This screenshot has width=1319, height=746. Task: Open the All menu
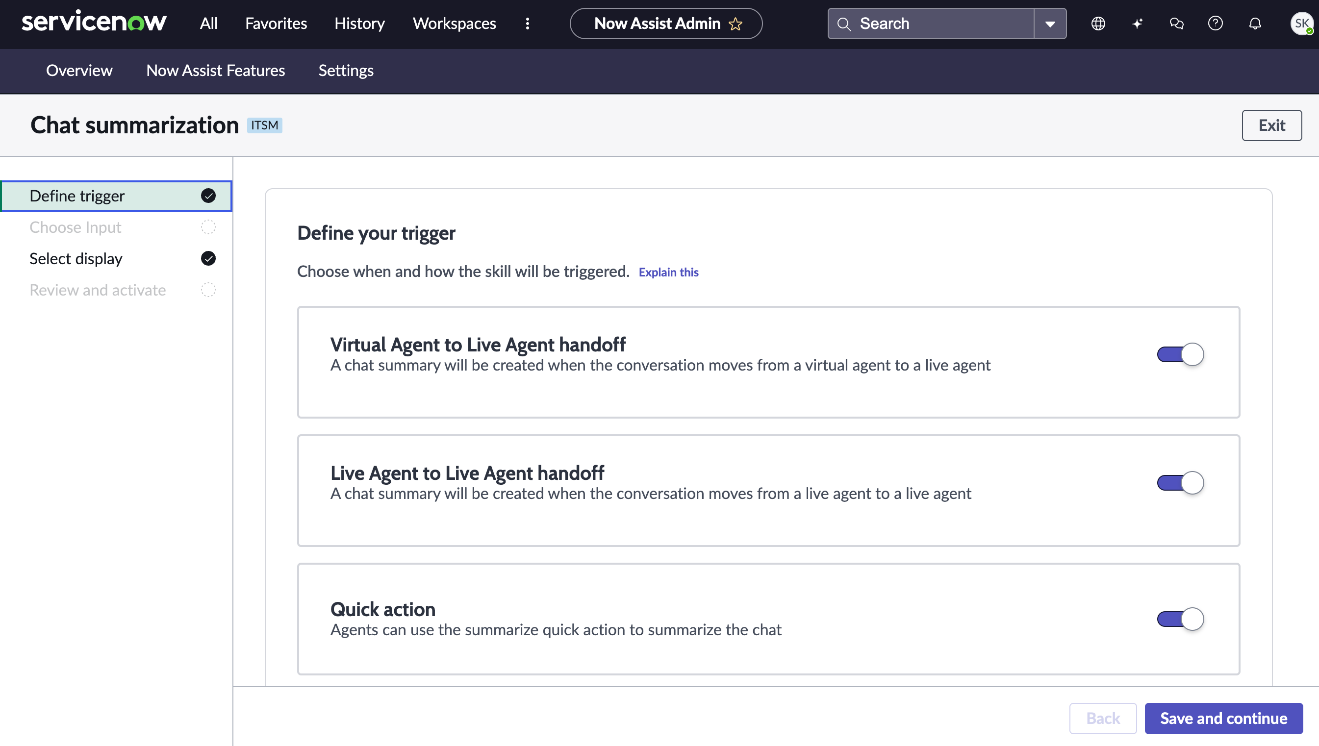click(208, 24)
